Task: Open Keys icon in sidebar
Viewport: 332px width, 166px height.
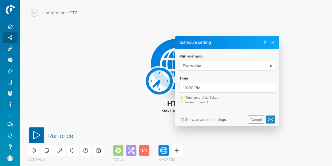Action: [x=10, y=71]
